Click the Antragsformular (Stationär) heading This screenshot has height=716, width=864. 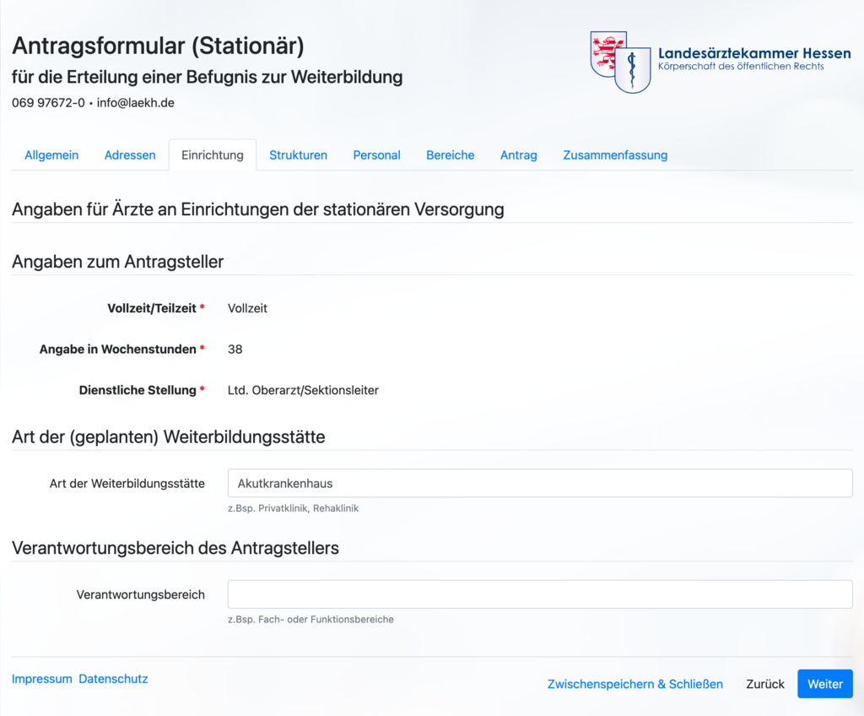point(158,46)
